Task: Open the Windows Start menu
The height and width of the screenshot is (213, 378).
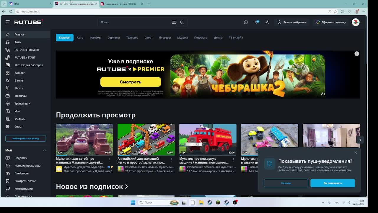Action: [133, 202]
